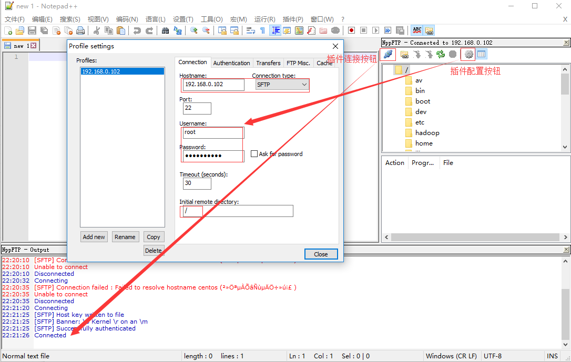Viewport: 571px width, 362px height.
Task: Select the boot folder in NppFTP tree
Action: click(x=422, y=101)
